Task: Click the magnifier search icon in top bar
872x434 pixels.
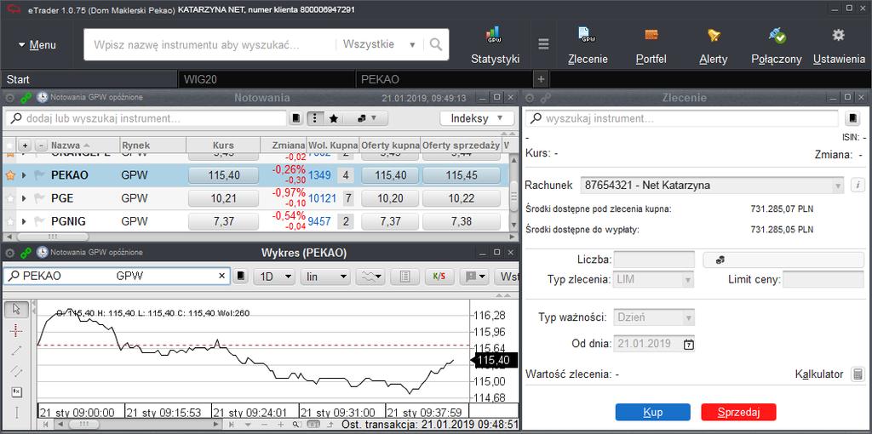Action: pyautogui.click(x=436, y=44)
